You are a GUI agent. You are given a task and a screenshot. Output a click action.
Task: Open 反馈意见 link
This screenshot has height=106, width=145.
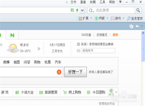[102, 35]
